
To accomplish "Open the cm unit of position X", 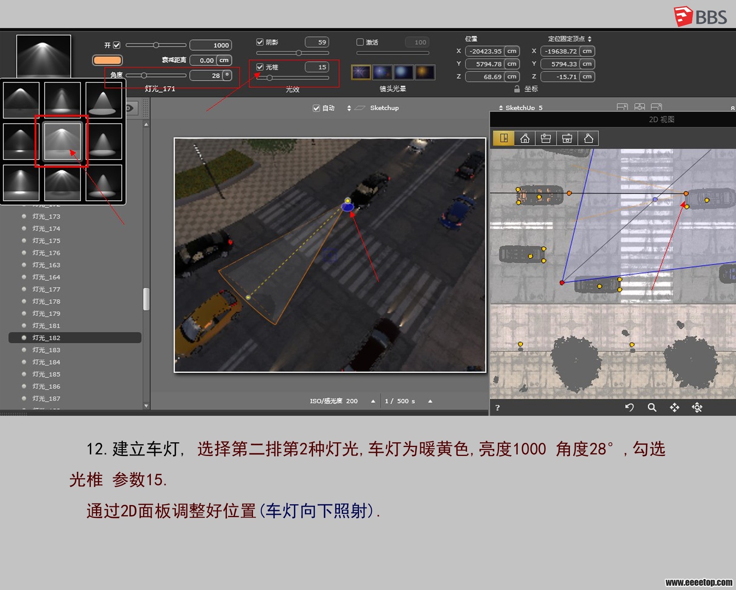I will pos(512,51).
